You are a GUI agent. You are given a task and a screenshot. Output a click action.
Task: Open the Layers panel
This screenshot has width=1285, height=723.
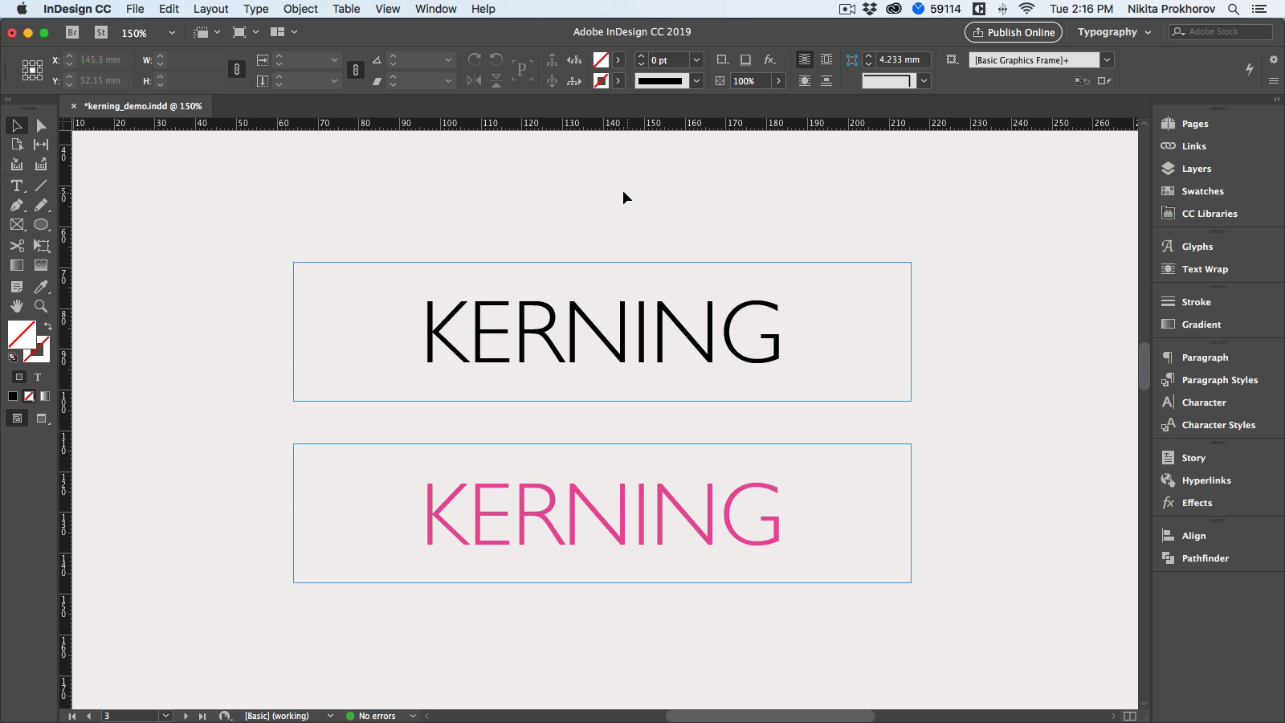(x=1196, y=169)
